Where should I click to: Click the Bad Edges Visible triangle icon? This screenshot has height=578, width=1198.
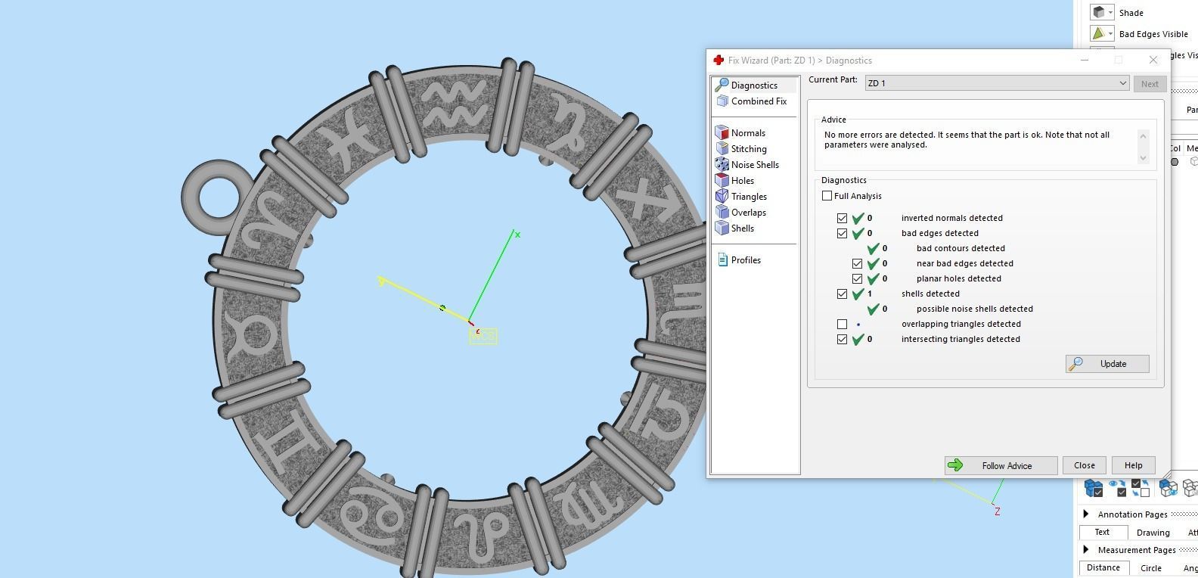click(x=1099, y=34)
